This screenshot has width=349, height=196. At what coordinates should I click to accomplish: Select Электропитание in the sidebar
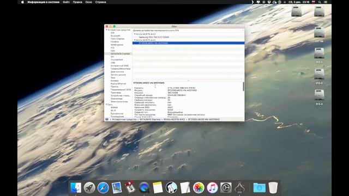119,102
